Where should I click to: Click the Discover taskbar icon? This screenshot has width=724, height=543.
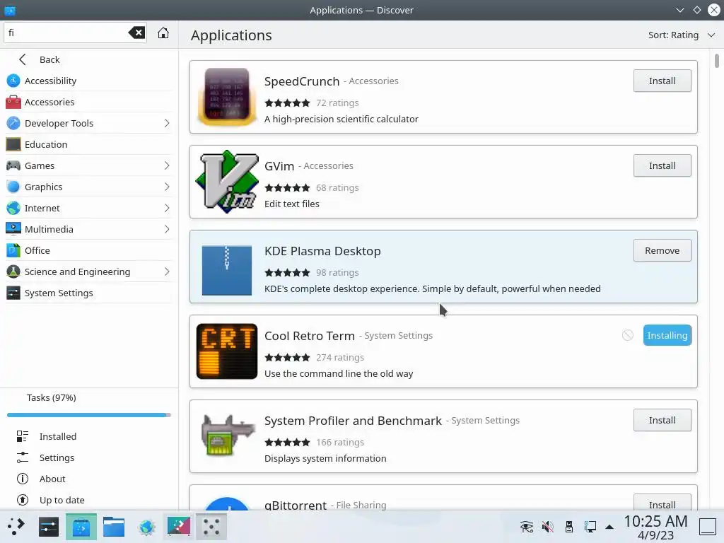pos(81,527)
